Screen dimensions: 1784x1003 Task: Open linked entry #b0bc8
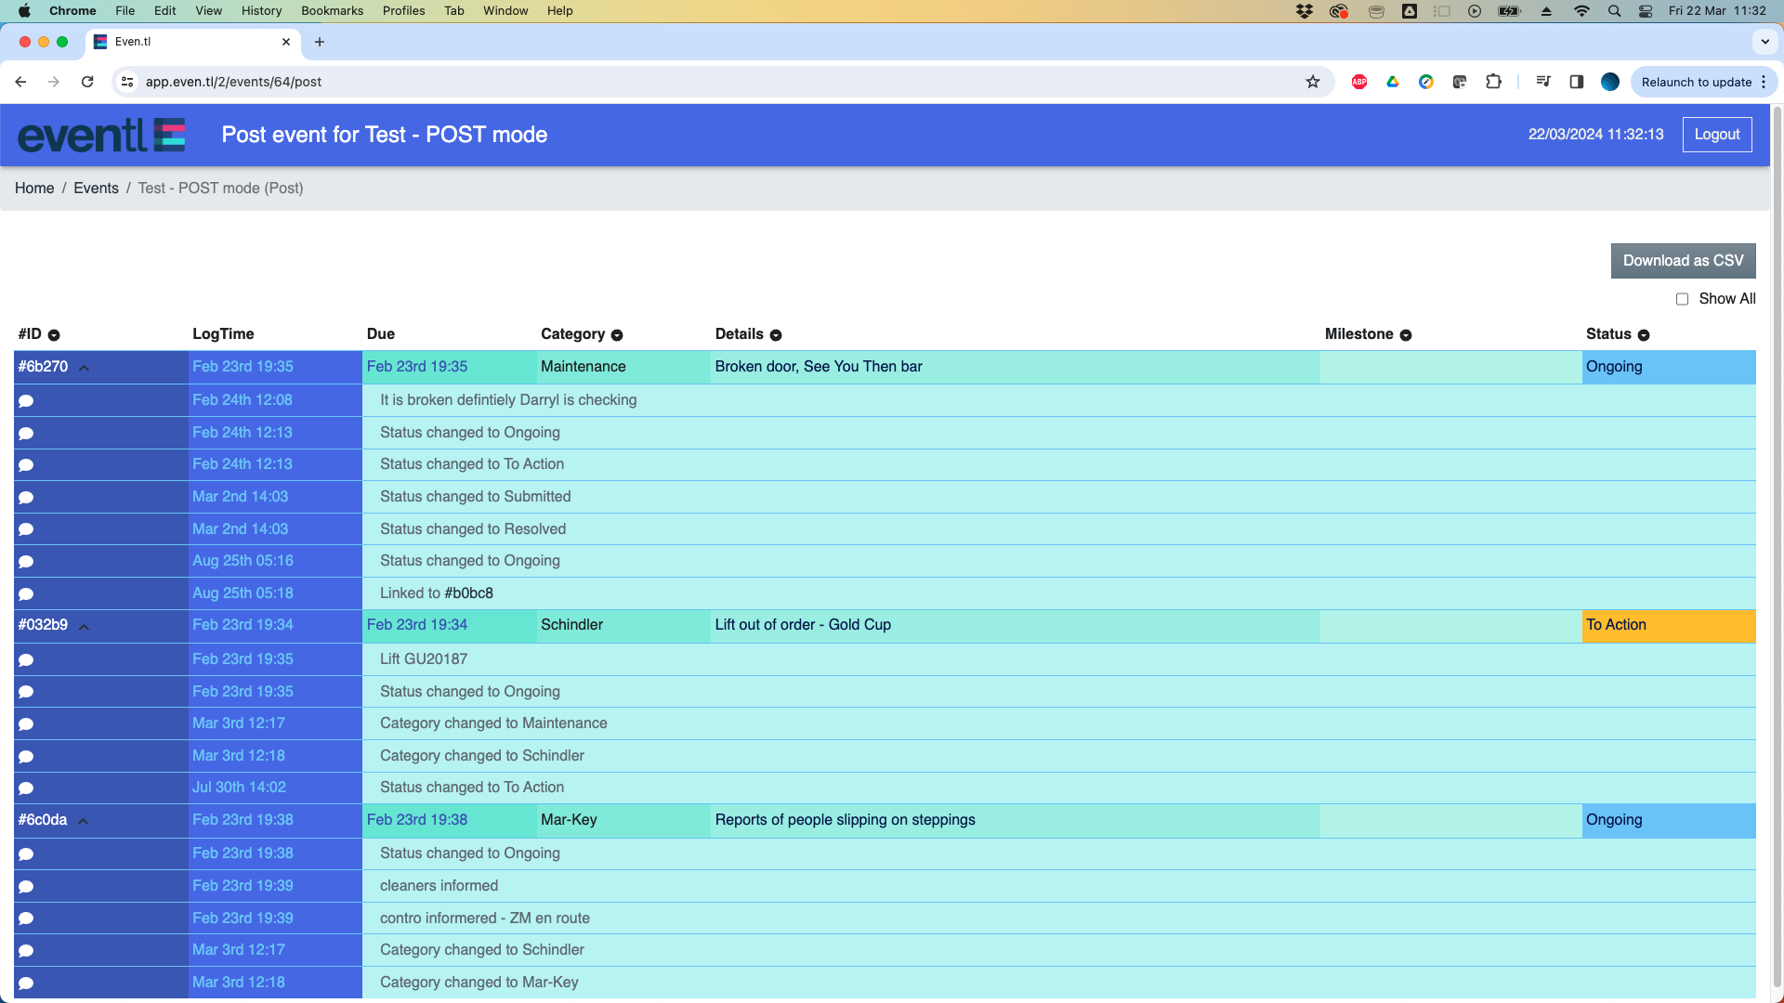[x=469, y=593]
